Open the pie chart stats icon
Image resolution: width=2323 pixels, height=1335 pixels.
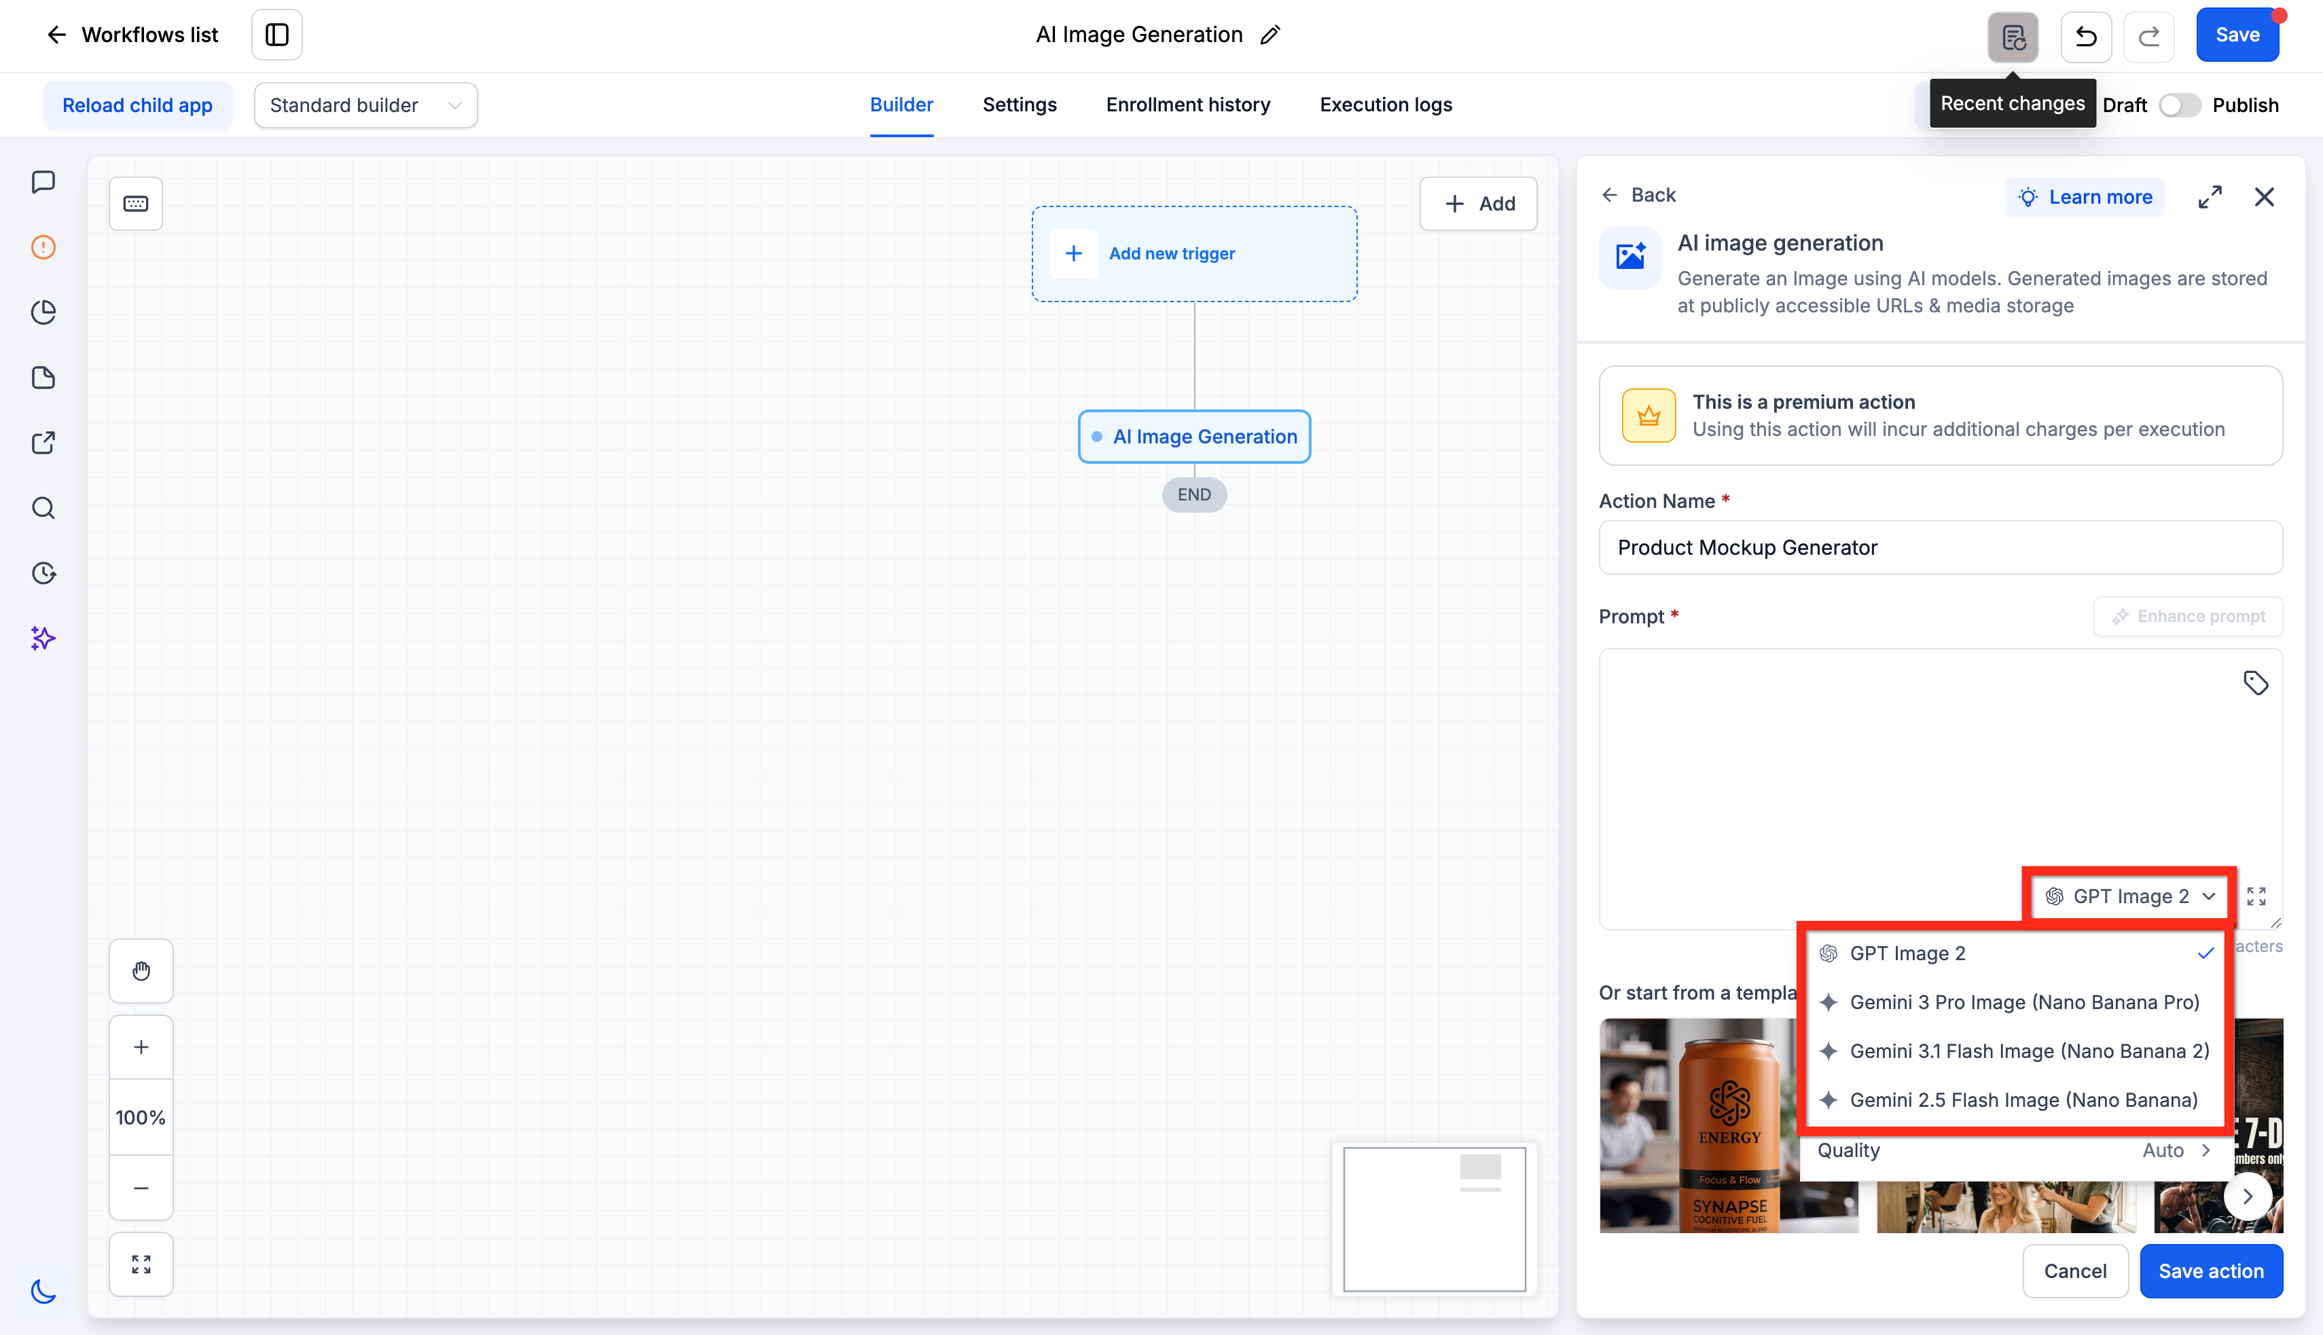pos(43,312)
